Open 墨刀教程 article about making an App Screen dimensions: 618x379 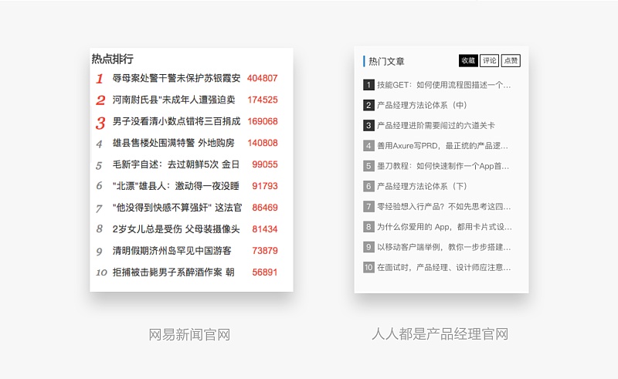click(443, 166)
